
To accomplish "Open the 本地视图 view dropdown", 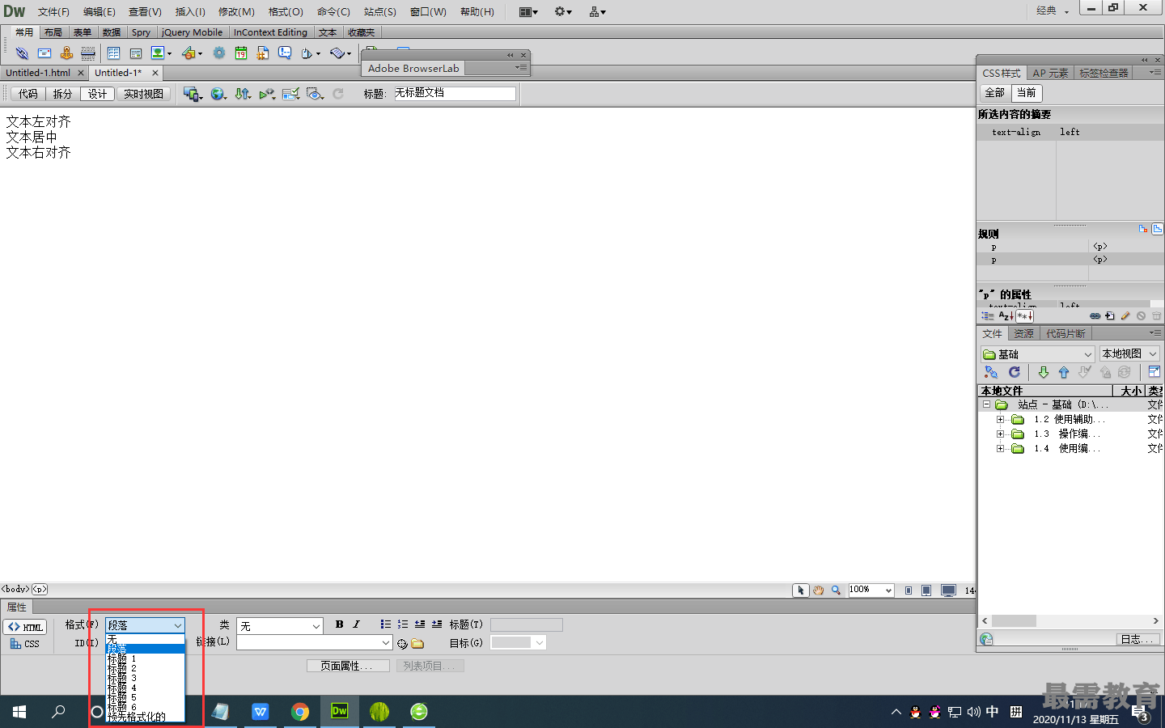I will click(1129, 354).
